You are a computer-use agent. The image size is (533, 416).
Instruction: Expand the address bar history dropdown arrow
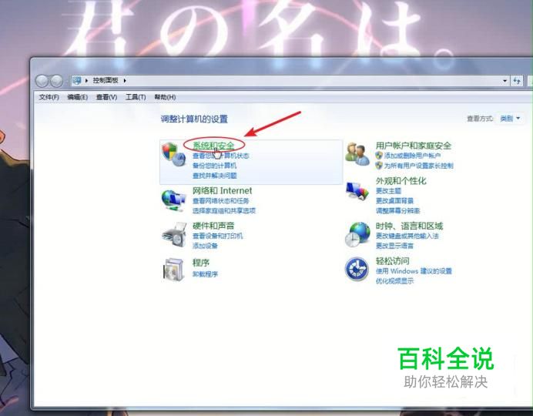click(505, 81)
